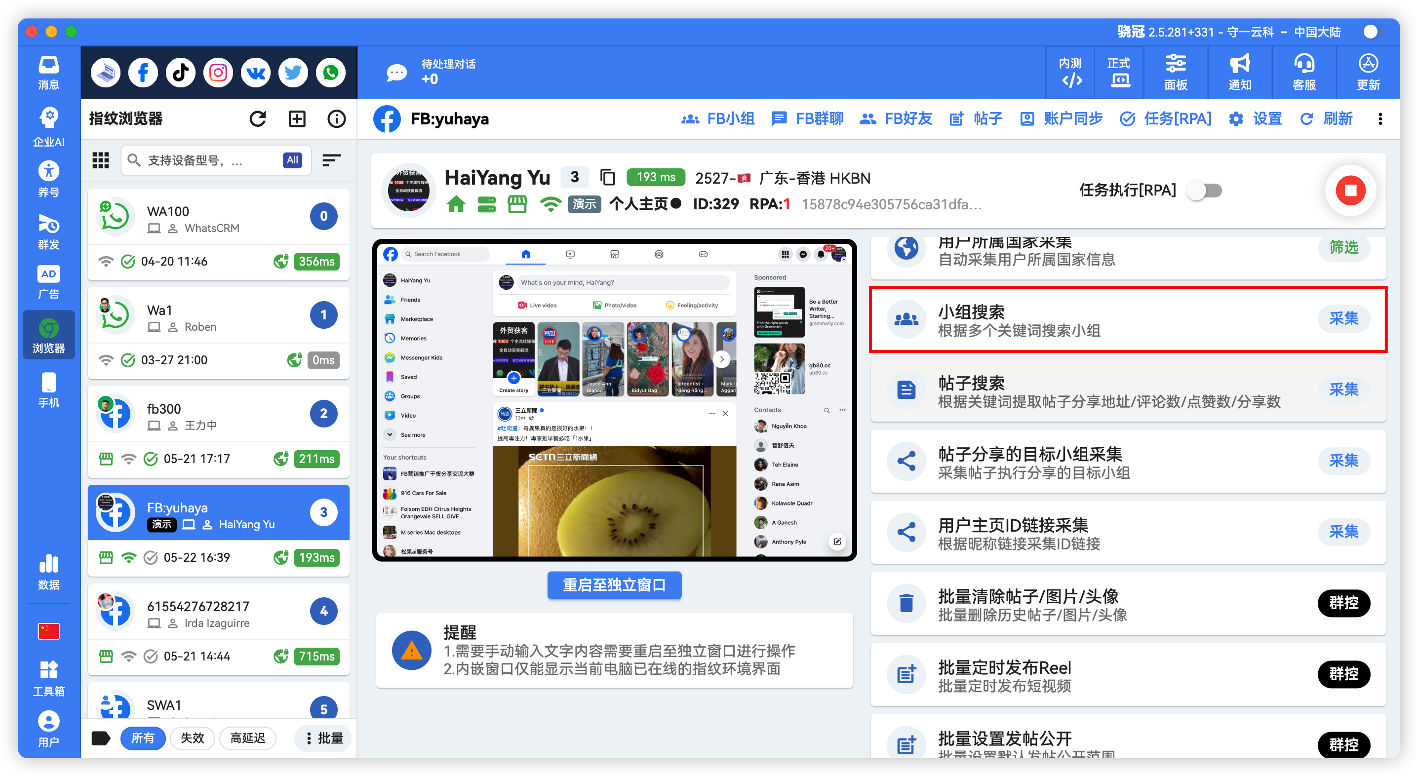The height and width of the screenshot is (776, 1418).
Task: Open the 客服 customer service panel
Action: [1304, 72]
